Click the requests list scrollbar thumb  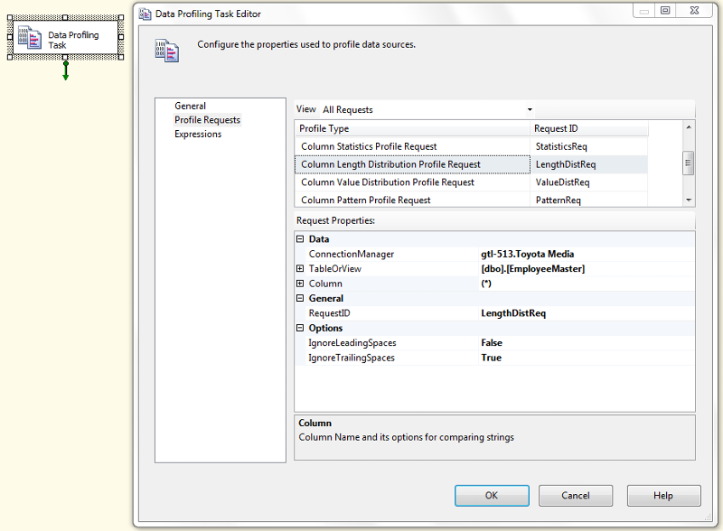688,163
